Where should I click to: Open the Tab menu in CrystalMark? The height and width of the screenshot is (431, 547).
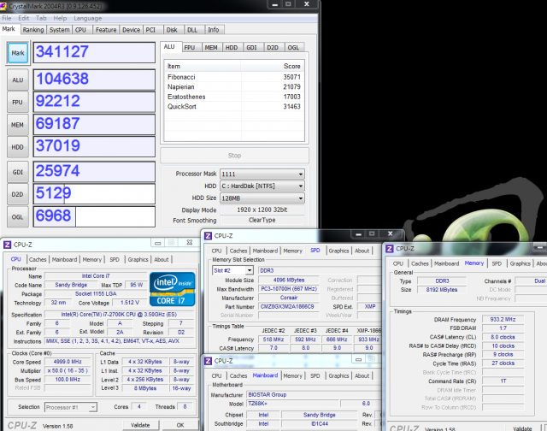41,18
